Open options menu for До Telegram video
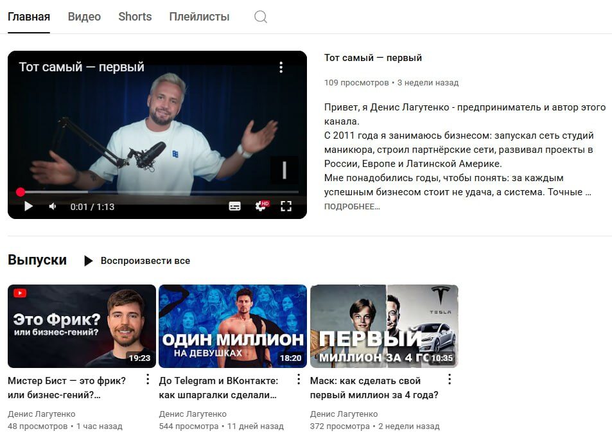This screenshot has height=438, width=612. click(x=299, y=379)
